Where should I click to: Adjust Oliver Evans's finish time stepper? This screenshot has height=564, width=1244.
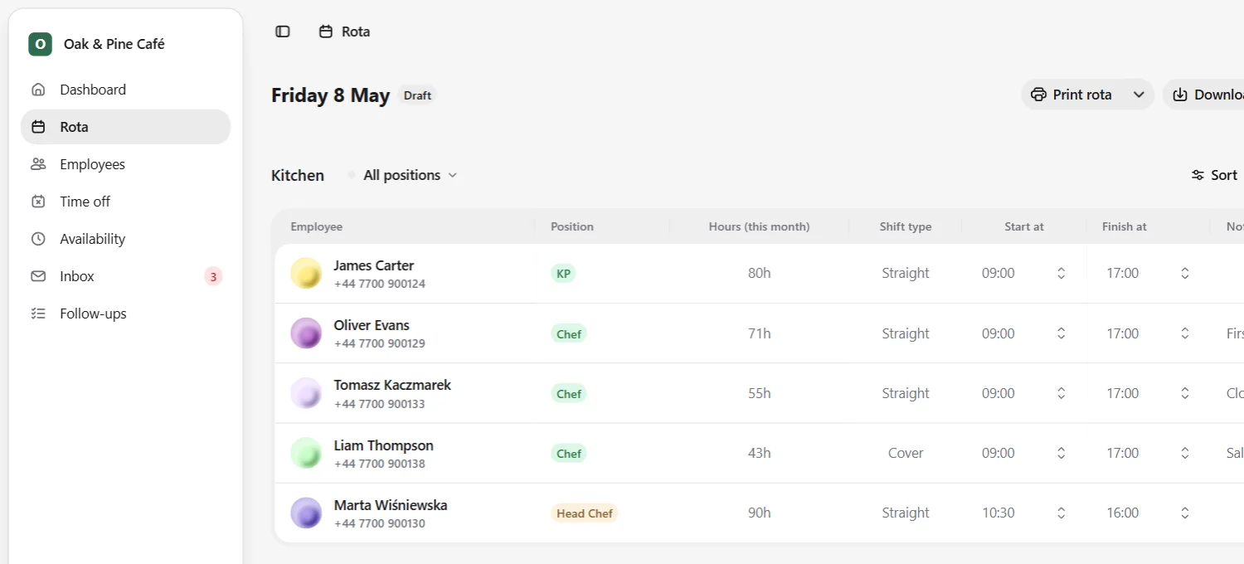pyautogui.click(x=1185, y=333)
